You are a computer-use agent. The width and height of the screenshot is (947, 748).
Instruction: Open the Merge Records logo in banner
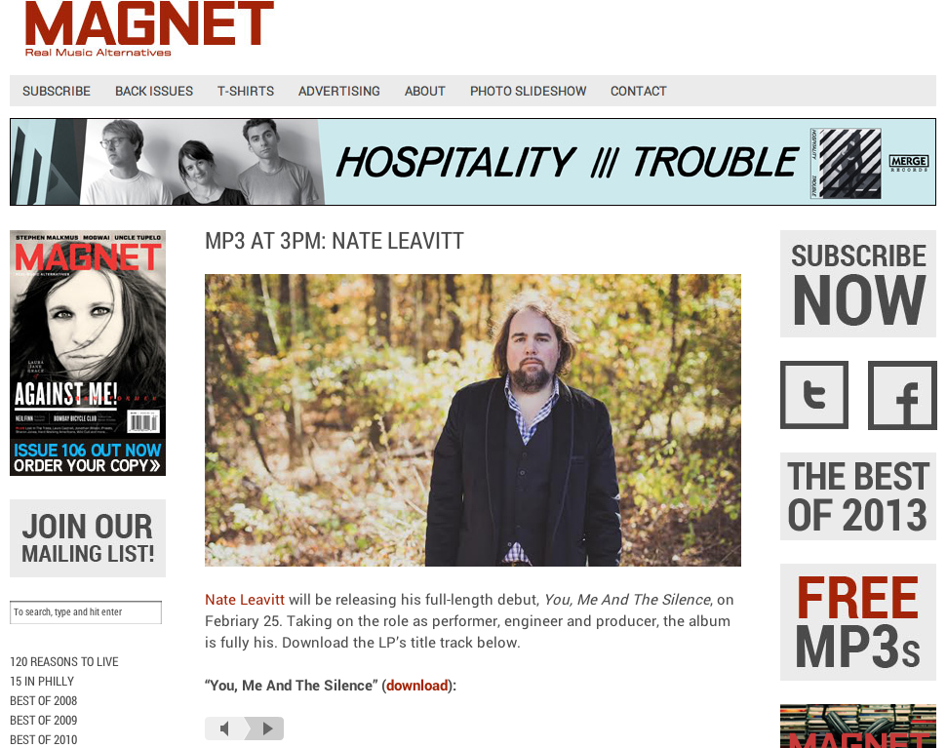pos(908,163)
